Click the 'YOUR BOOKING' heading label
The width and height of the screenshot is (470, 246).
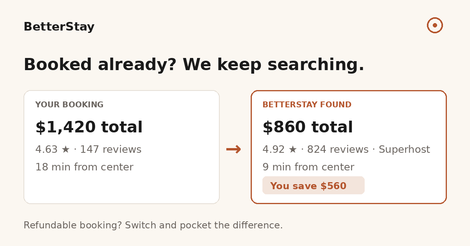[x=69, y=105]
